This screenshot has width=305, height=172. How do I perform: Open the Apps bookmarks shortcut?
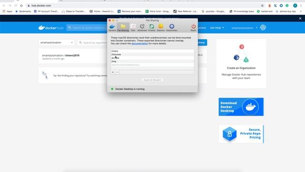(x=8, y=11)
